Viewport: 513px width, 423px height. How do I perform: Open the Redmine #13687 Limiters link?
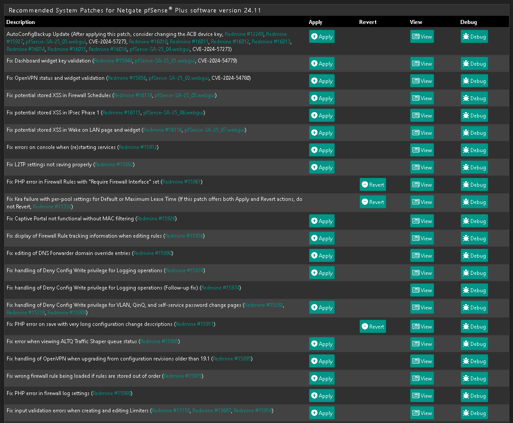211,411
